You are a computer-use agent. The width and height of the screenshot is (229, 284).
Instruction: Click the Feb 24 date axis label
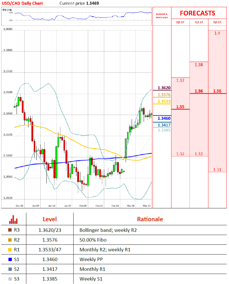[115, 206]
